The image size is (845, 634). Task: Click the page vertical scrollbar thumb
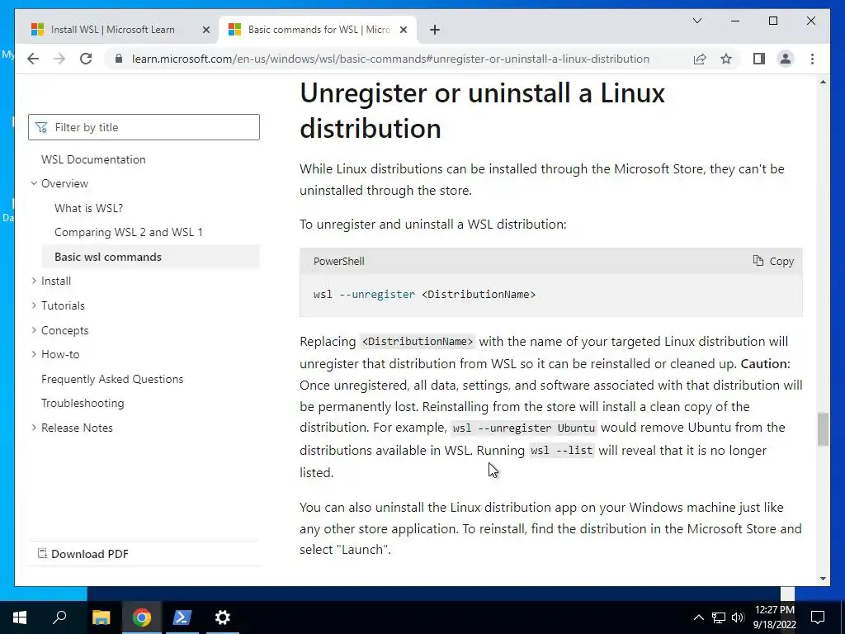point(823,429)
